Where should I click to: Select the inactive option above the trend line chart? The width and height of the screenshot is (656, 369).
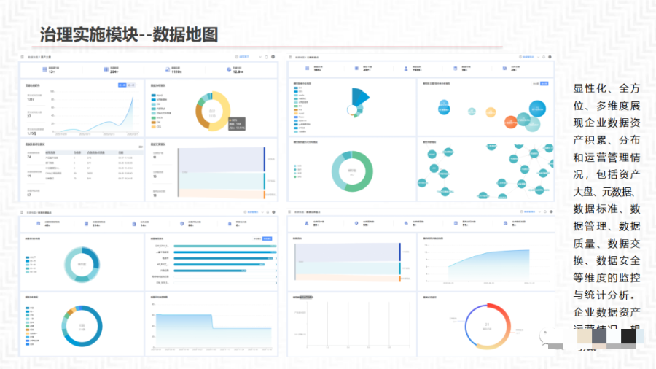point(131,85)
